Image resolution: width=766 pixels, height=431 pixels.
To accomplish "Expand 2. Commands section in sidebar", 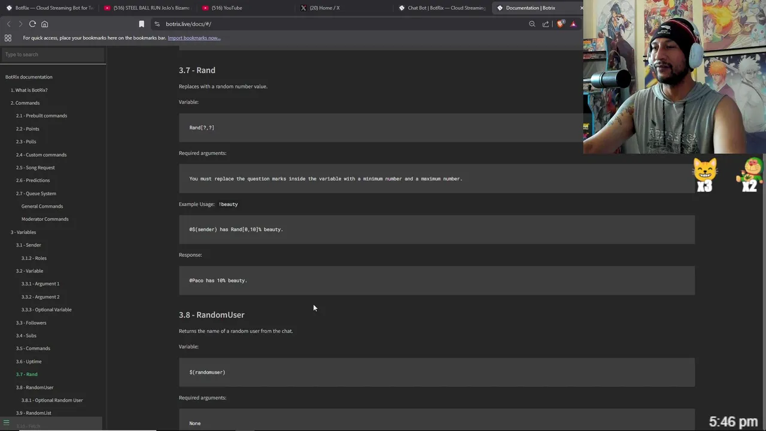I will 25,103.
